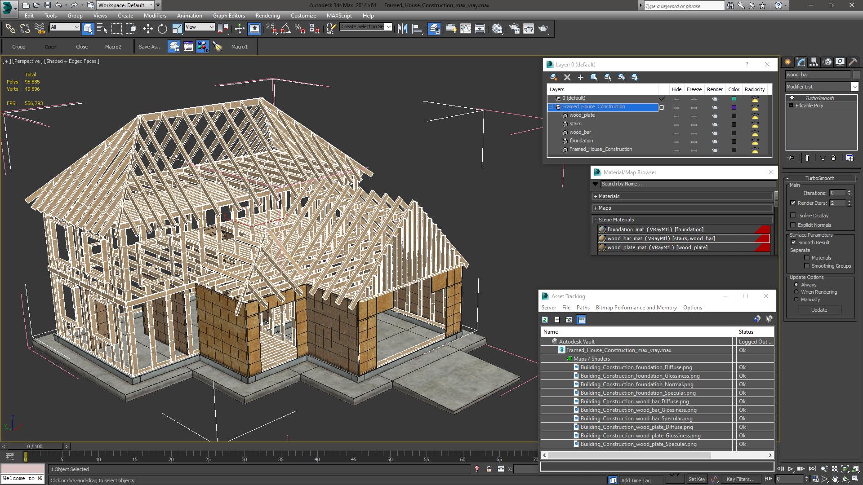
Task: Click the Framed_House_Construction layer color swatch
Action: 734,107
